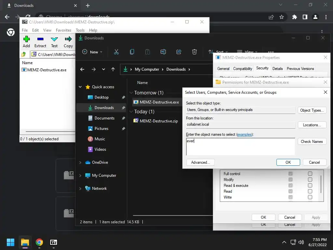Switch to Details tab in Properties

click(x=277, y=69)
